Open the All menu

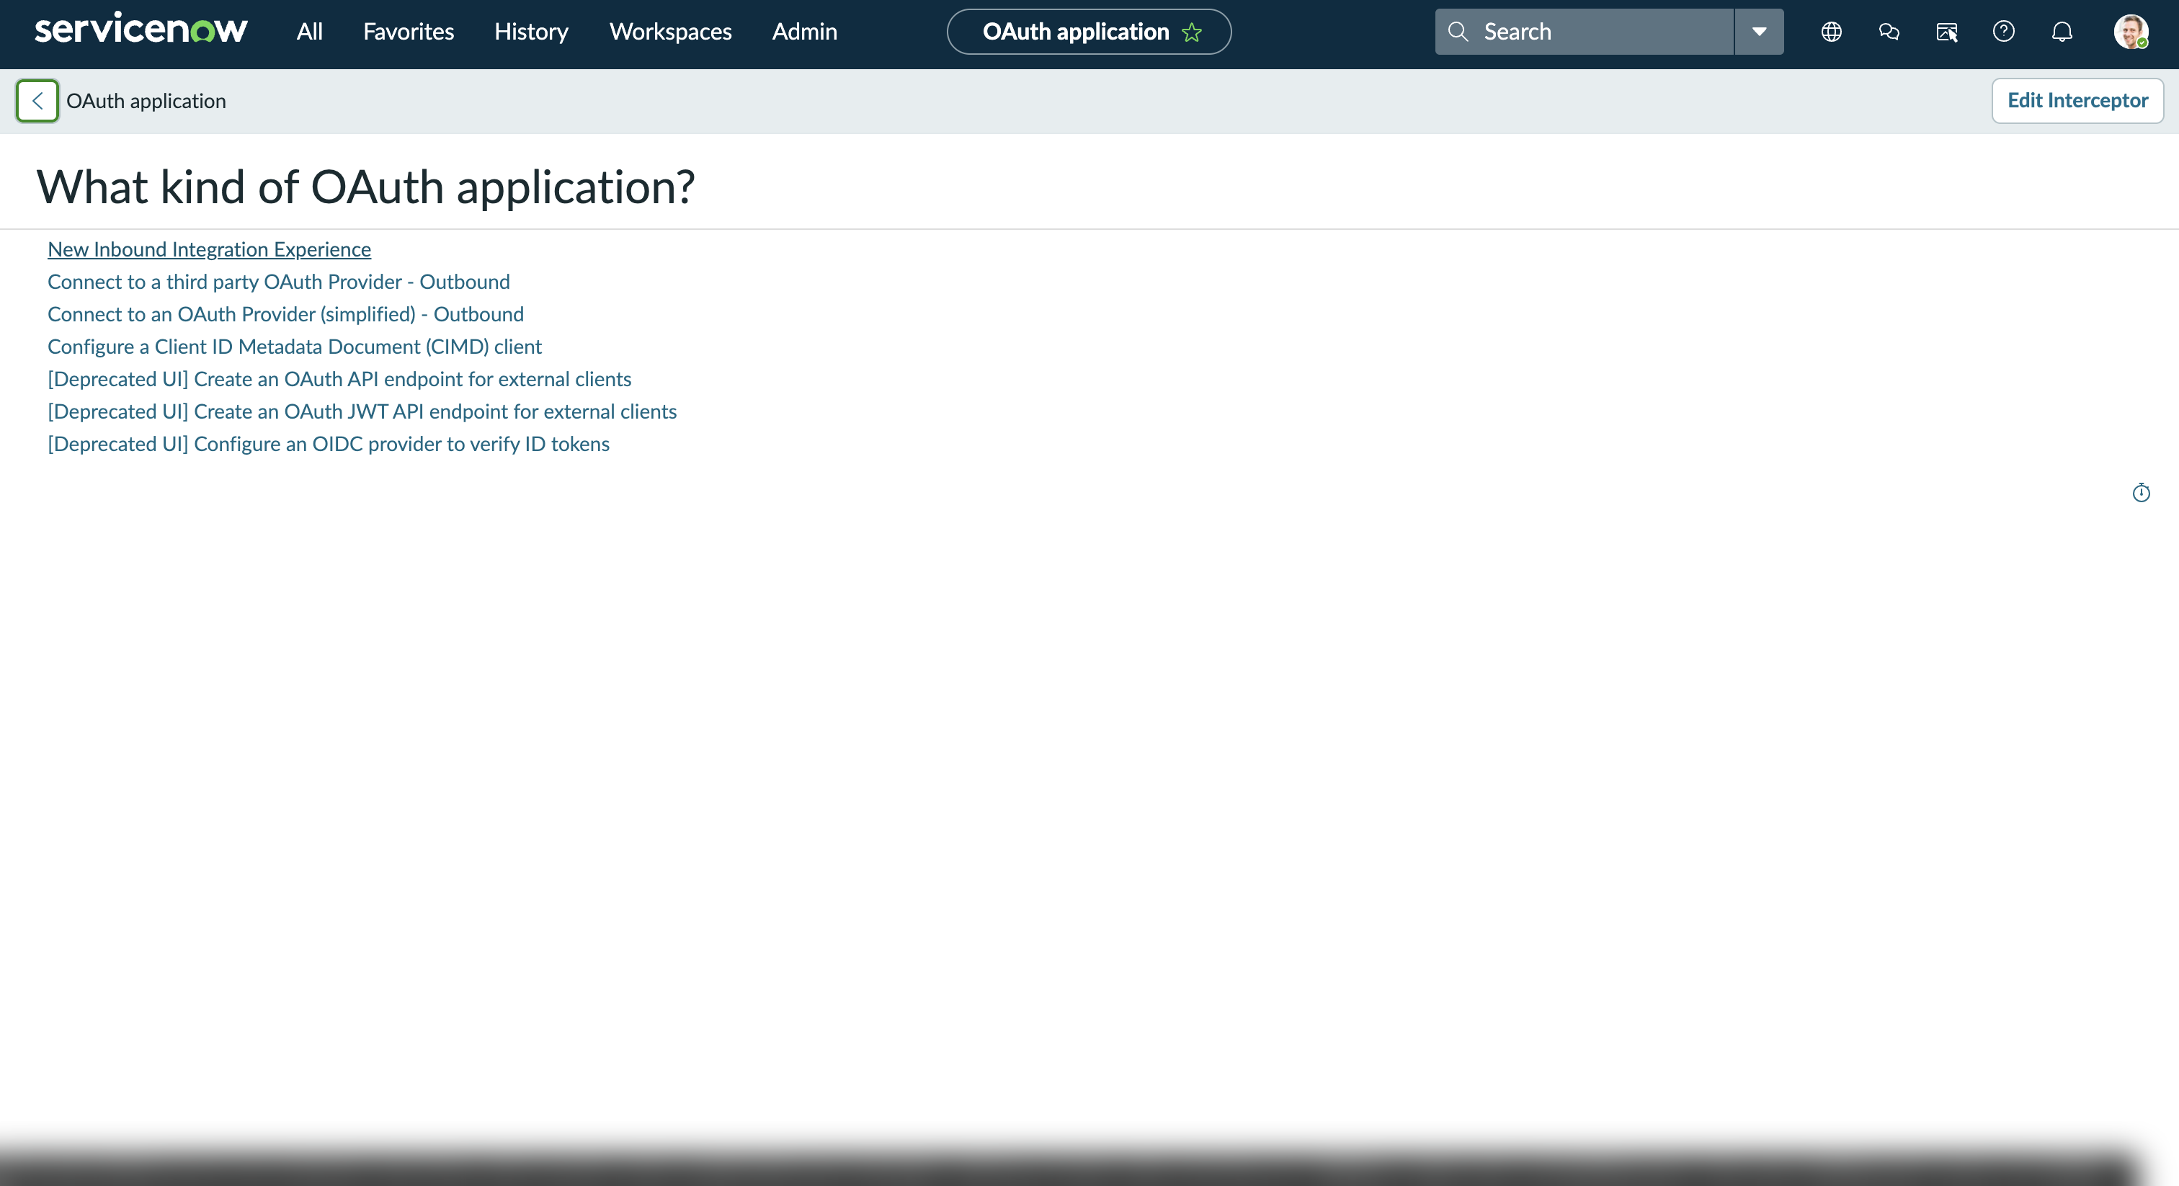click(310, 31)
